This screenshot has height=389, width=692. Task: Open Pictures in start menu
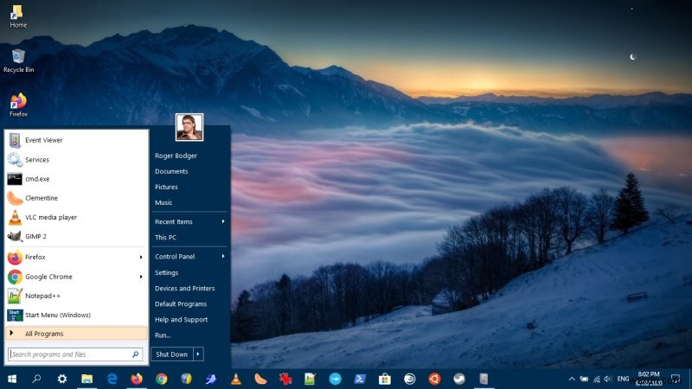[166, 187]
